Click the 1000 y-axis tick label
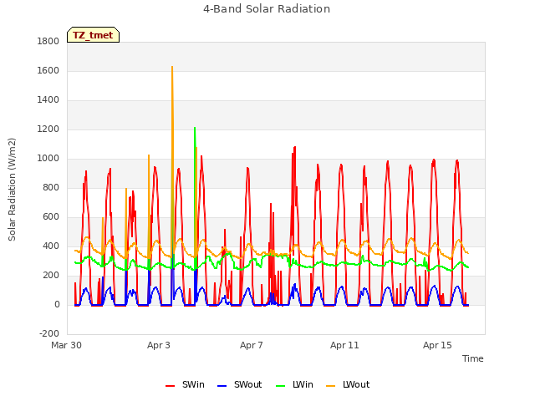 (x=48, y=159)
